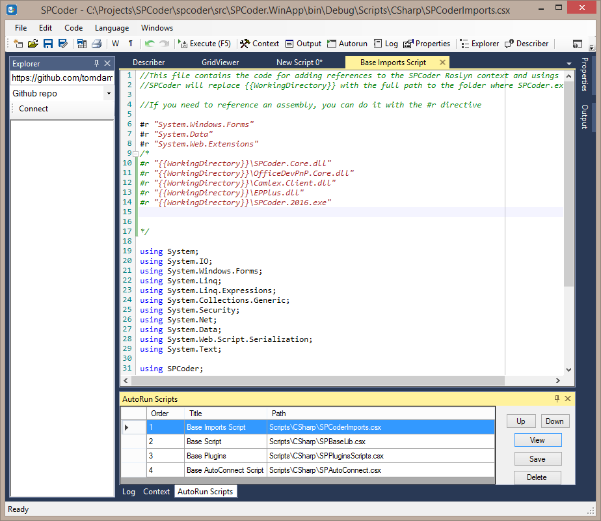Click the Open file folder icon
Viewport: 601px width, 521px height.
tap(33, 44)
